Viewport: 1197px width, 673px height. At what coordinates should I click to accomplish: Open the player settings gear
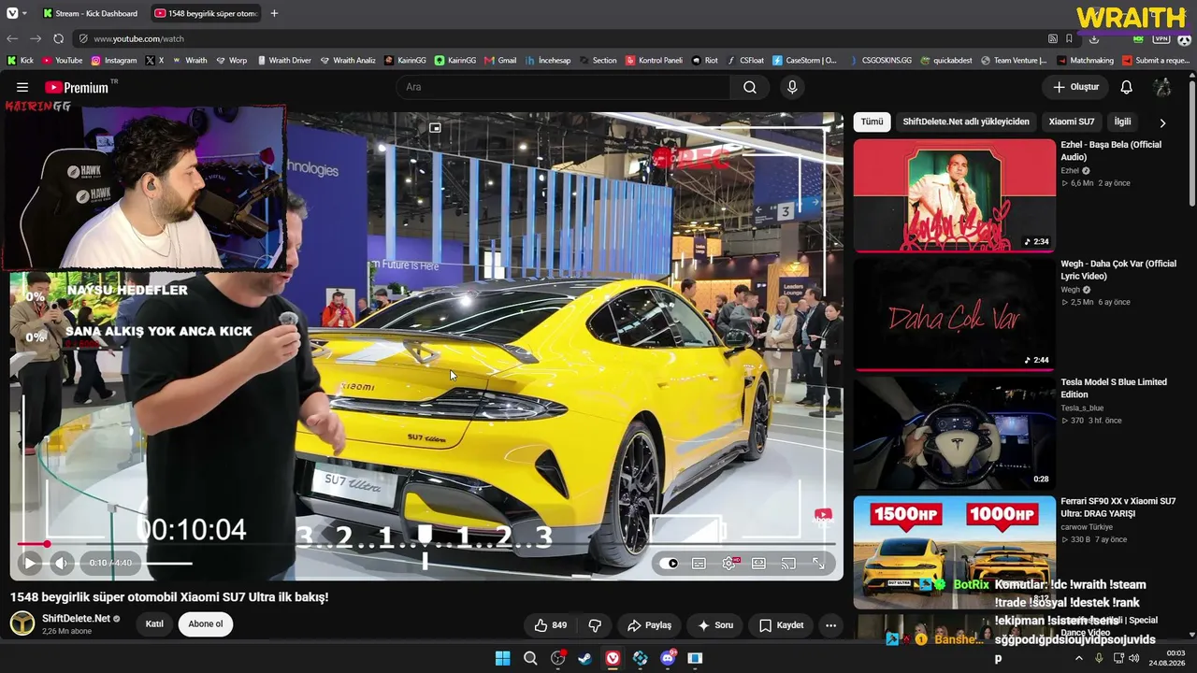click(728, 563)
